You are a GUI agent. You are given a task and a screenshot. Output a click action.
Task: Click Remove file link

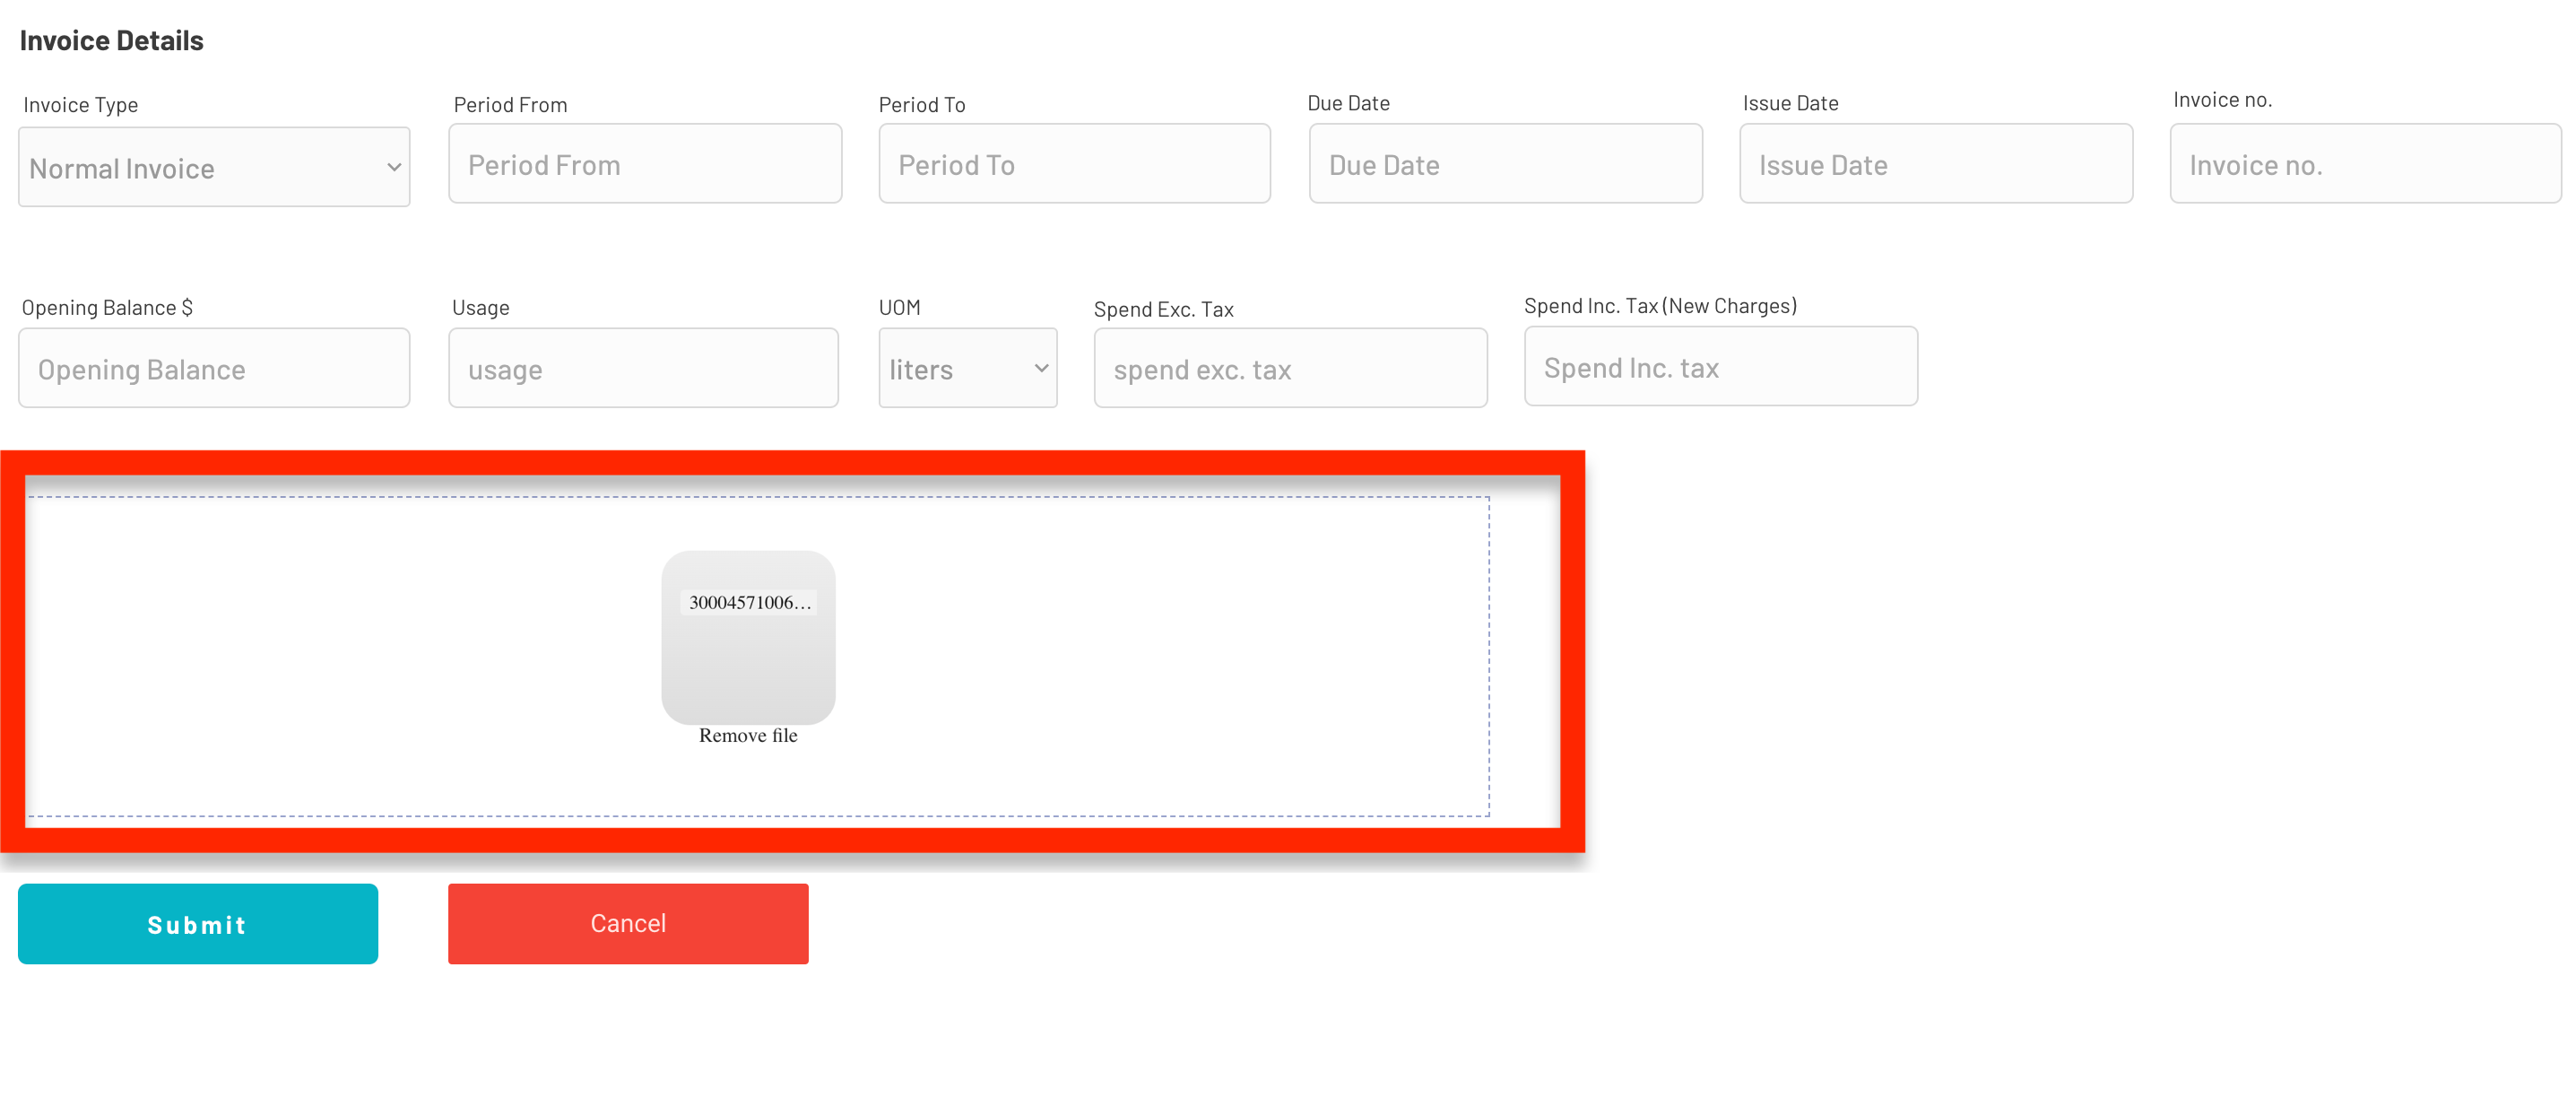(748, 736)
